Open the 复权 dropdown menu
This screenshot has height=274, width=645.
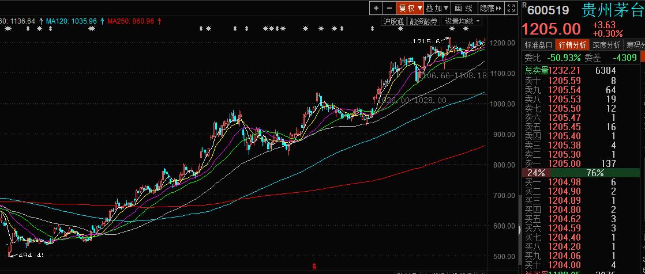click(x=410, y=8)
